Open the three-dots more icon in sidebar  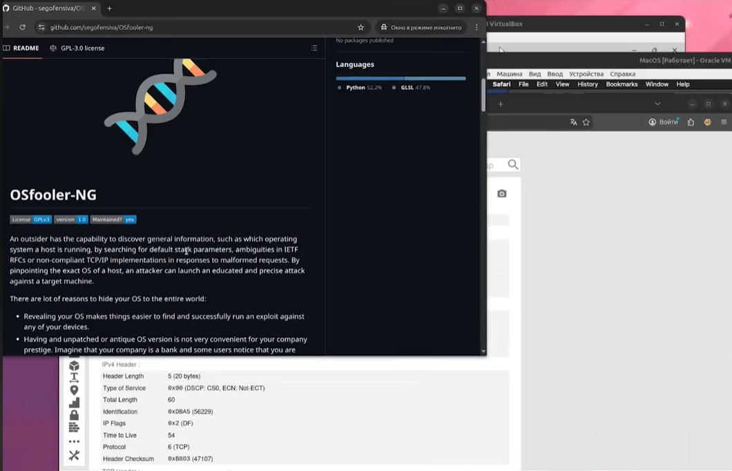pyautogui.click(x=74, y=441)
